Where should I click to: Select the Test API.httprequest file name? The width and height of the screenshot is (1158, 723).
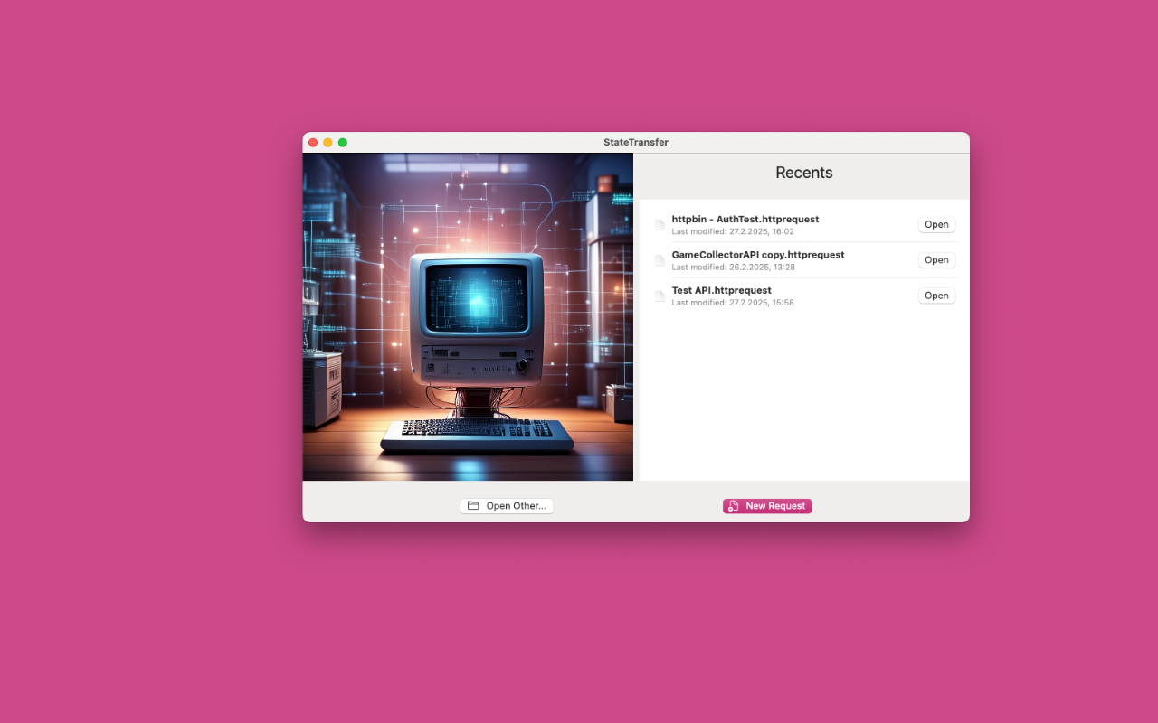tap(721, 290)
